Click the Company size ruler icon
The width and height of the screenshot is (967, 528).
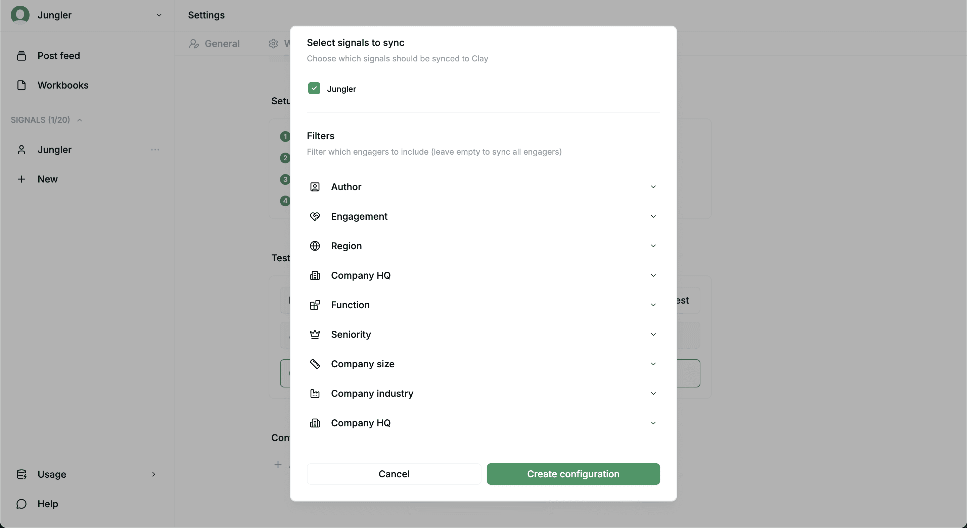tap(315, 364)
